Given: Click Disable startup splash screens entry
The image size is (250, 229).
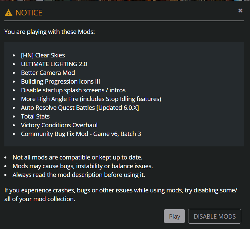Looking at the screenshot, I should 73,90.
